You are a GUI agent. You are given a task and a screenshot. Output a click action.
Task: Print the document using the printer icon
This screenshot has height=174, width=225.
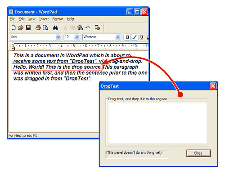click(38, 28)
